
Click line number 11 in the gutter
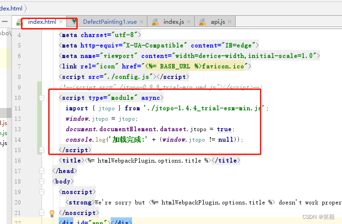point(18,108)
